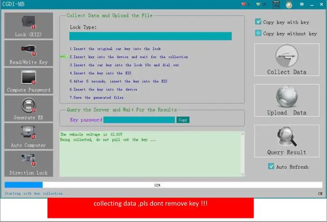Toggle Copy key with key checkbox
The width and height of the screenshot is (327, 222).
click(258, 22)
